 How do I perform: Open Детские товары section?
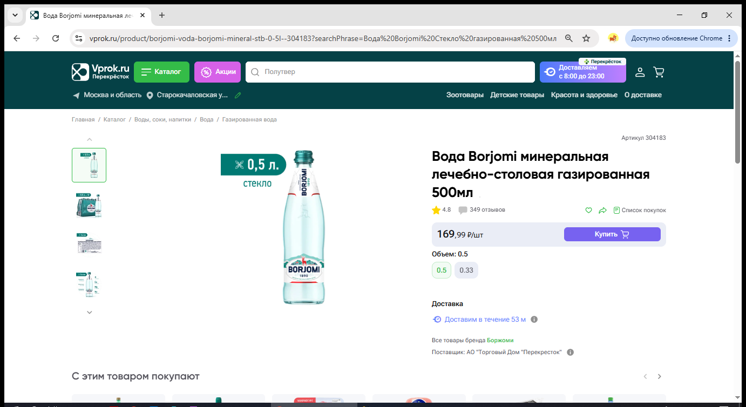point(517,95)
